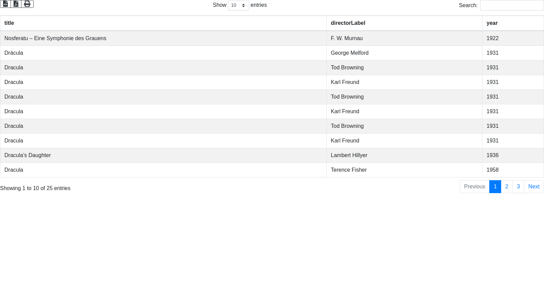
Task: Click the 1958 year cell
Action: pos(492,170)
